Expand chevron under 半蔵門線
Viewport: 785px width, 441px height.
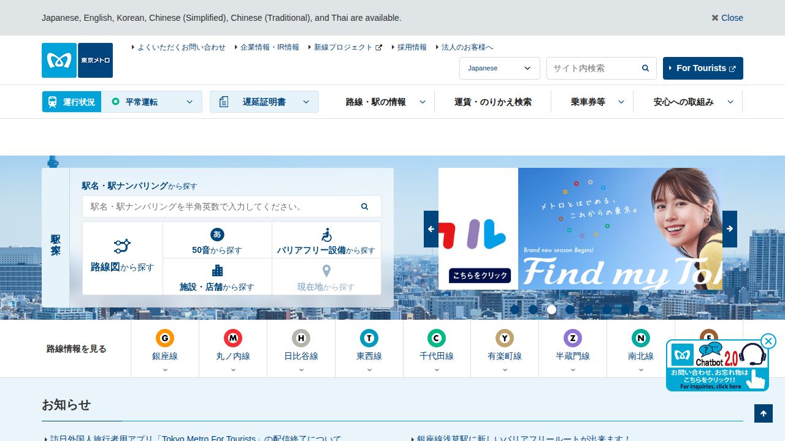(x=573, y=369)
